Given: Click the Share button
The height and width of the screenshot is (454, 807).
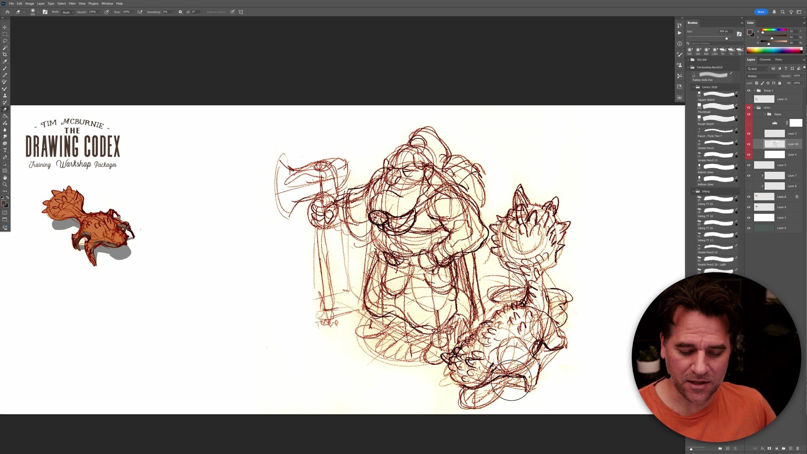Looking at the screenshot, I should pyautogui.click(x=761, y=12).
